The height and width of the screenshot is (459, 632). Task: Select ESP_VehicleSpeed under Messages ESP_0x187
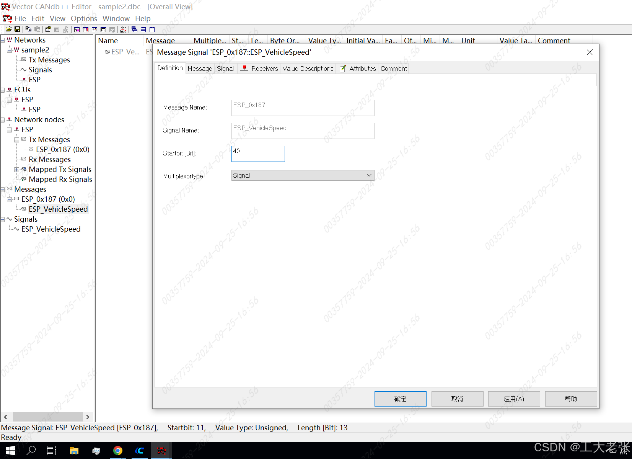pyautogui.click(x=58, y=209)
